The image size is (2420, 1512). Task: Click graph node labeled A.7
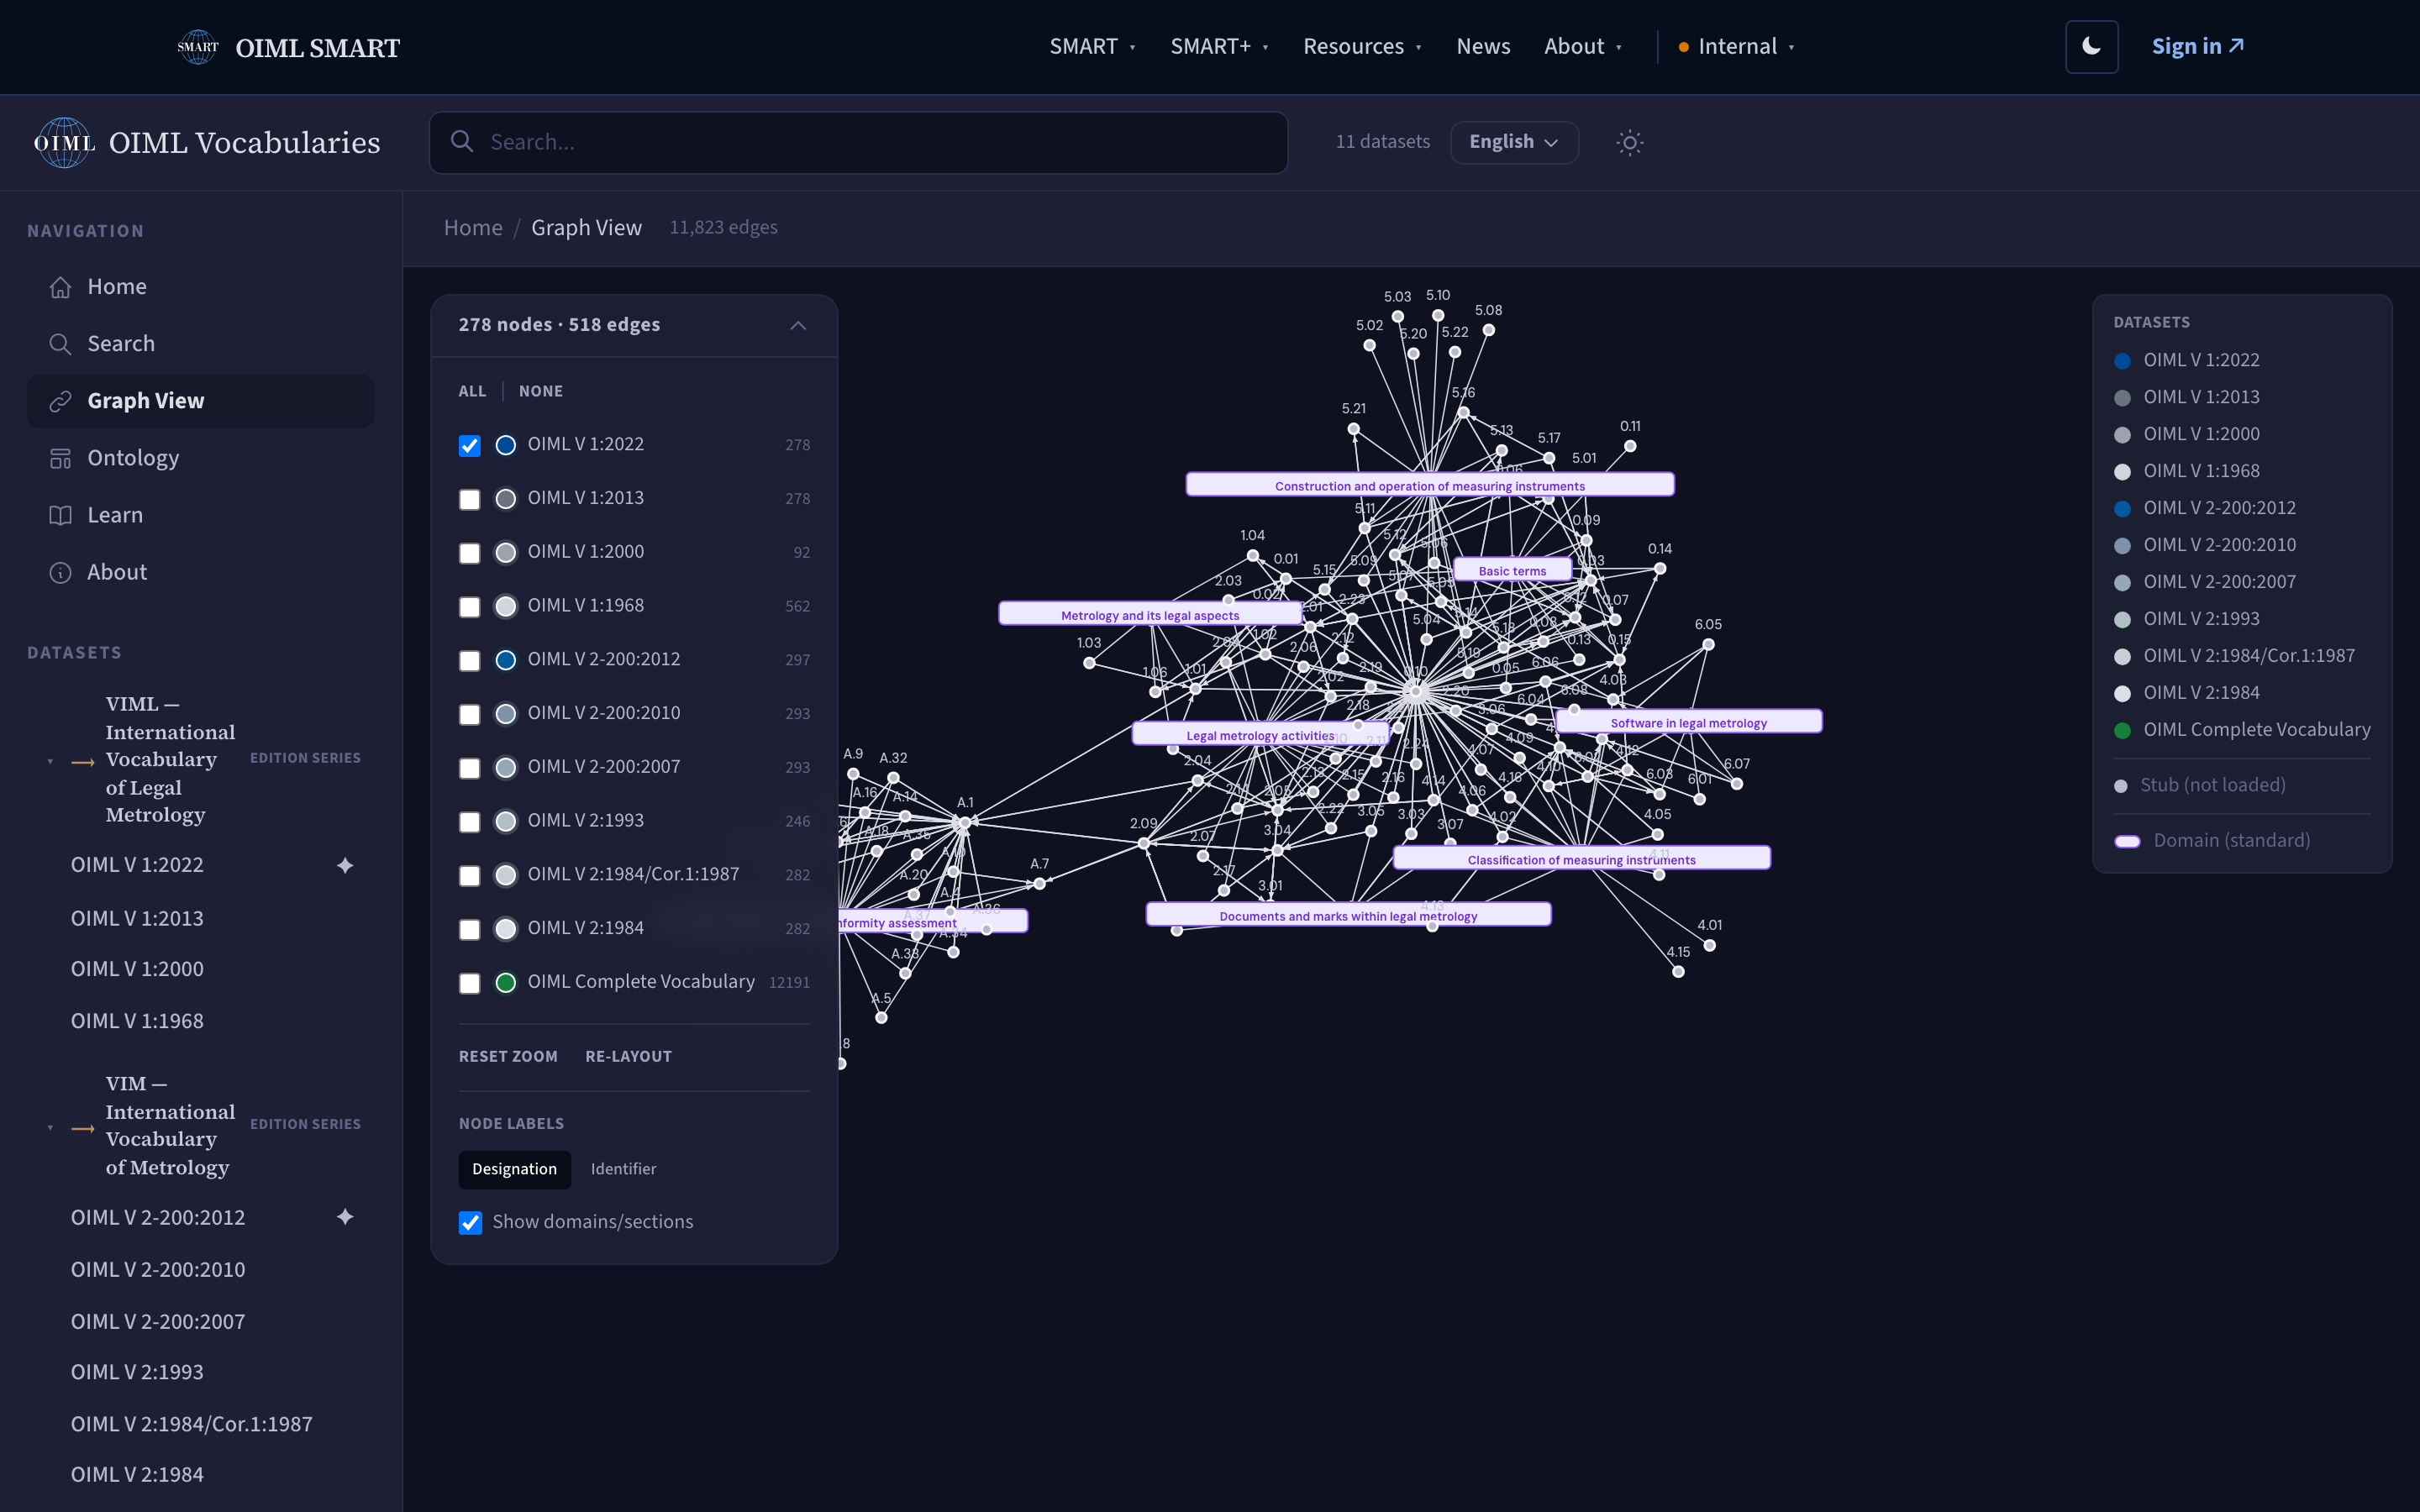pyautogui.click(x=1040, y=883)
